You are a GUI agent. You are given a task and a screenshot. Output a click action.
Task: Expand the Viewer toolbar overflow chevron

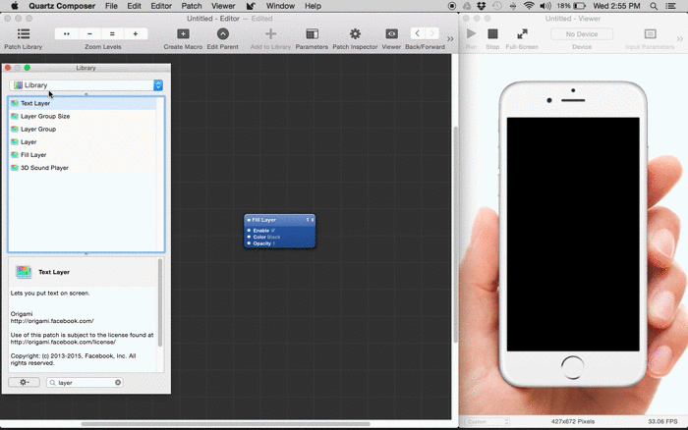[x=678, y=39]
